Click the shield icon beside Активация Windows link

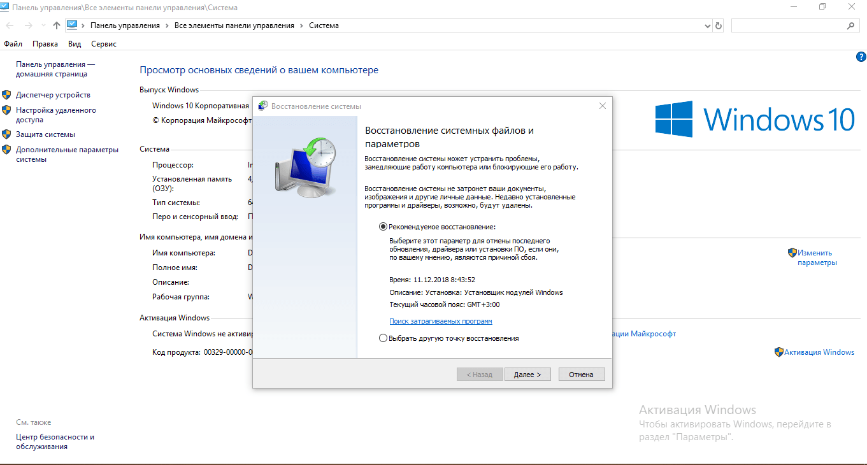[x=779, y=352]
